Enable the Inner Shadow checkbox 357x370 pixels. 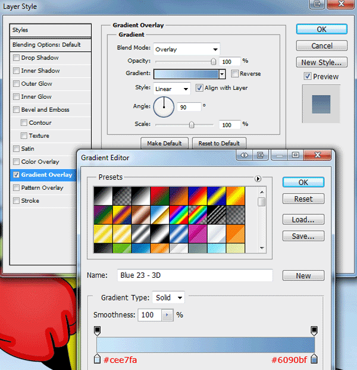pyautogui.click(x=16, y=71)
